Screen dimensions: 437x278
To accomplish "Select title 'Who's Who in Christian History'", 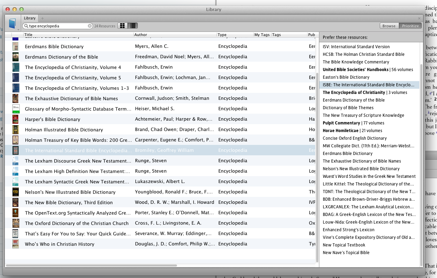I will click(60, 244).
